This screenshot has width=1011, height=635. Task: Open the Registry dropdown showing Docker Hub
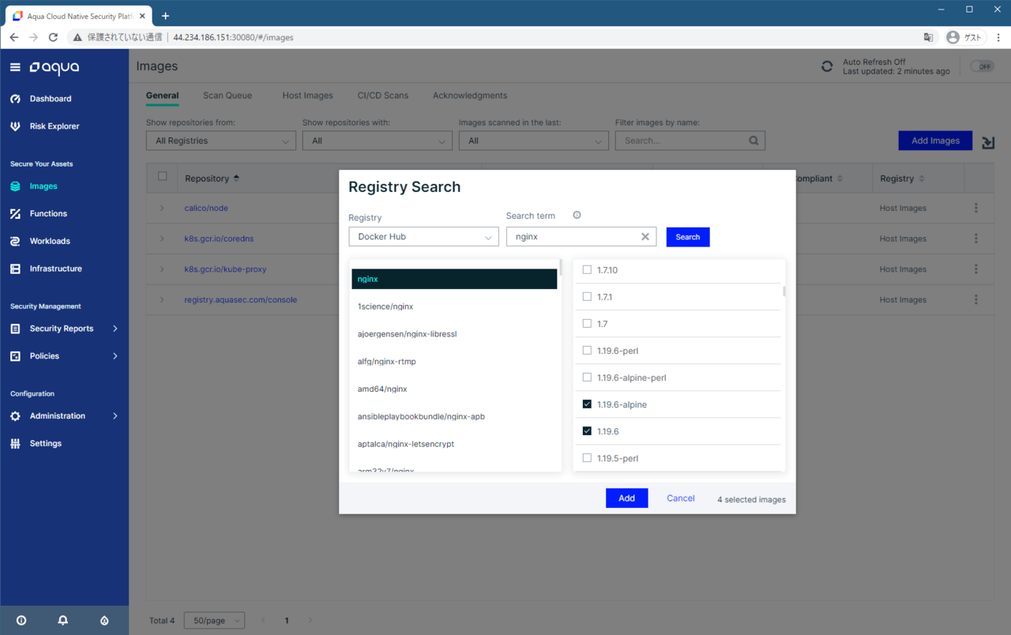[423, 237]
